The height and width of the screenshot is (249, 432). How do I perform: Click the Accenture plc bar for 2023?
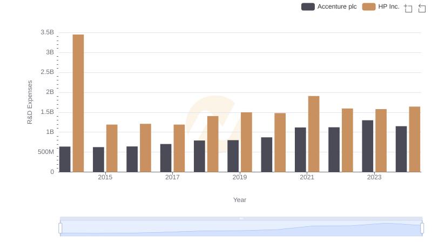(368, 146)
